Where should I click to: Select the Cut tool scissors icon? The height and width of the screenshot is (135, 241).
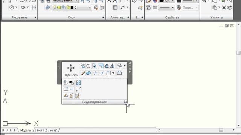(x=224, y=7)
